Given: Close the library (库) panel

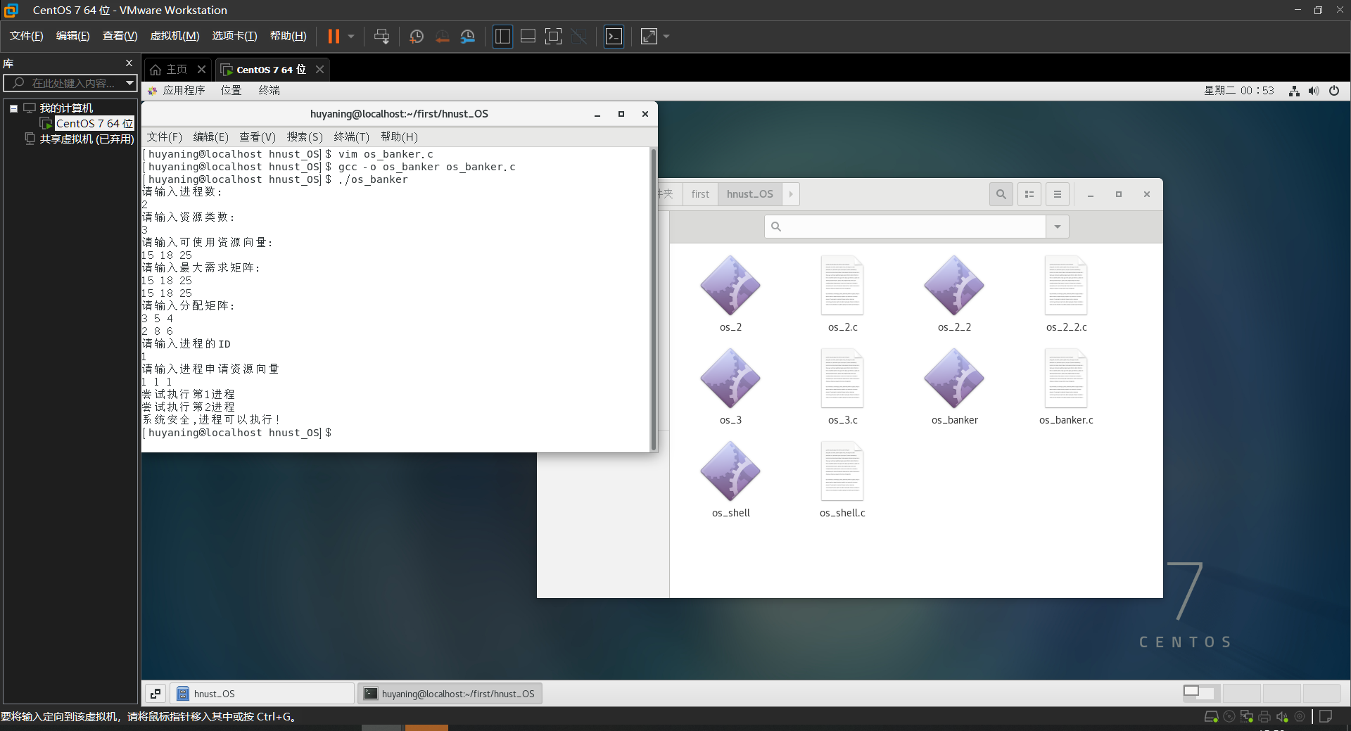Looking at the screenshot, I should (129, 63).
